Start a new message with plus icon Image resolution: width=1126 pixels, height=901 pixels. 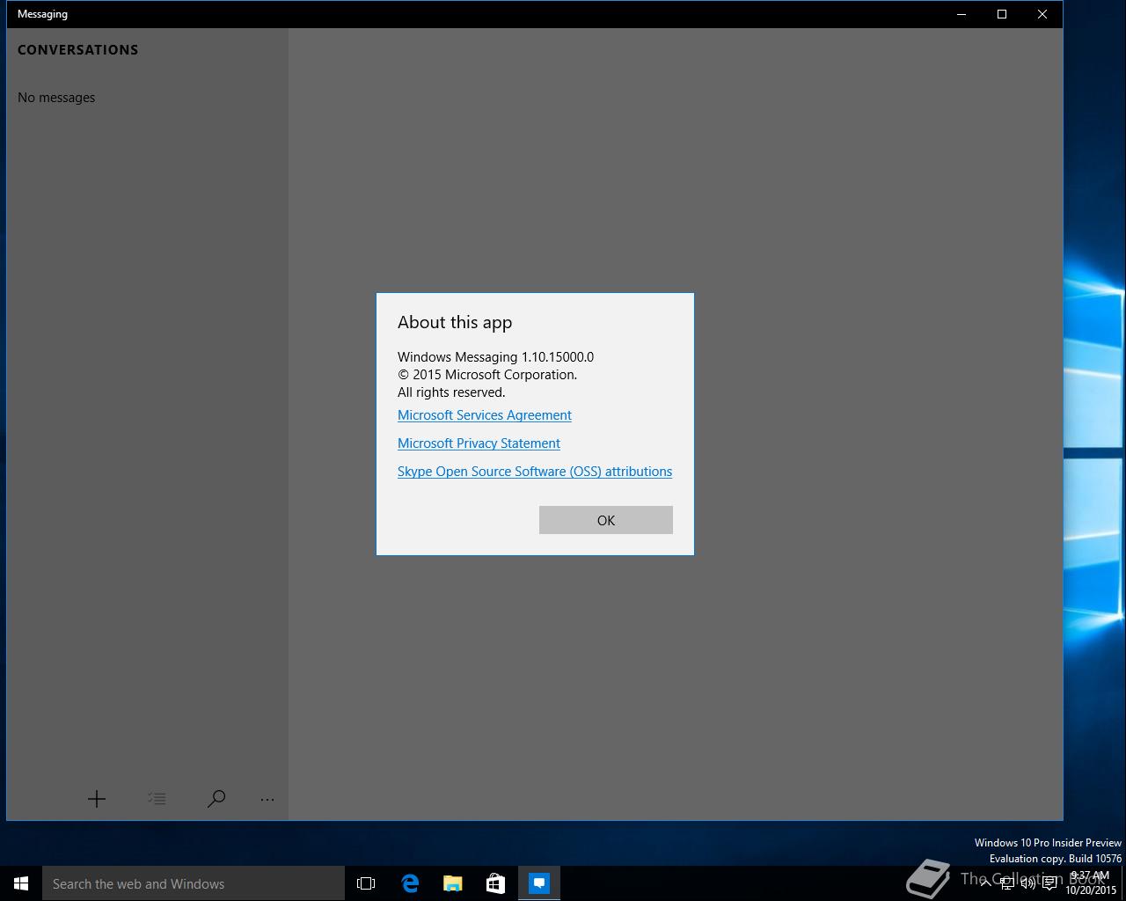point(97,799)
